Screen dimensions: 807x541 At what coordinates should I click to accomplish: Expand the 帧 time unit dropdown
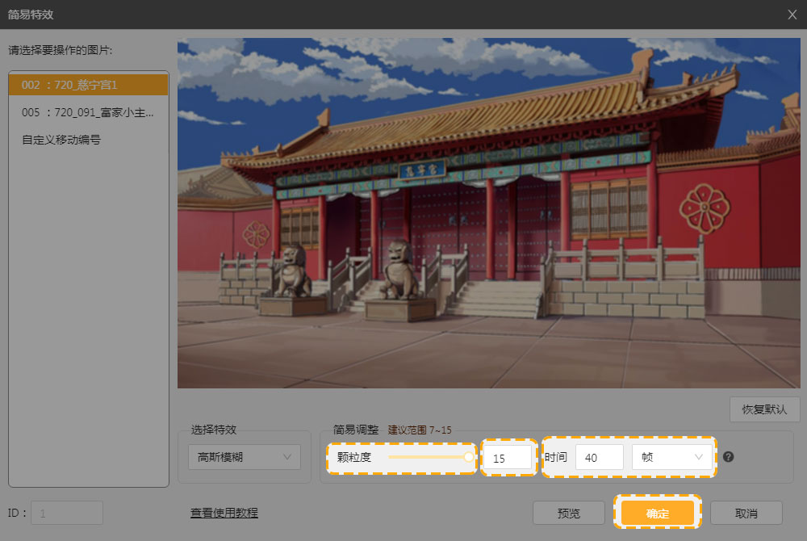click(671, 457)
